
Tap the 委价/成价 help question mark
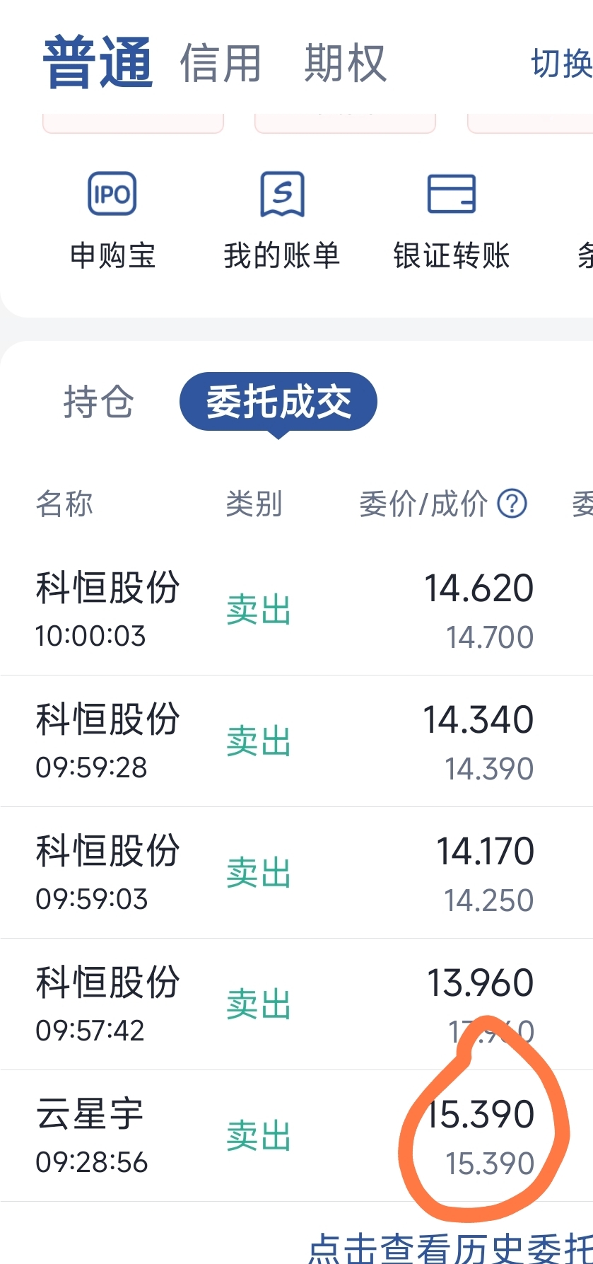512,504
